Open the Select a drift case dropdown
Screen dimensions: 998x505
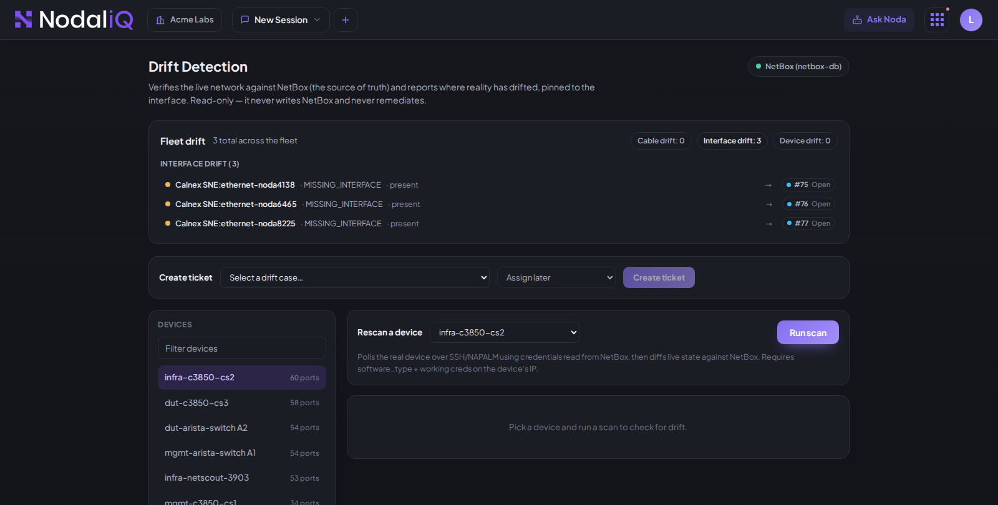click(x=355, y=277)
